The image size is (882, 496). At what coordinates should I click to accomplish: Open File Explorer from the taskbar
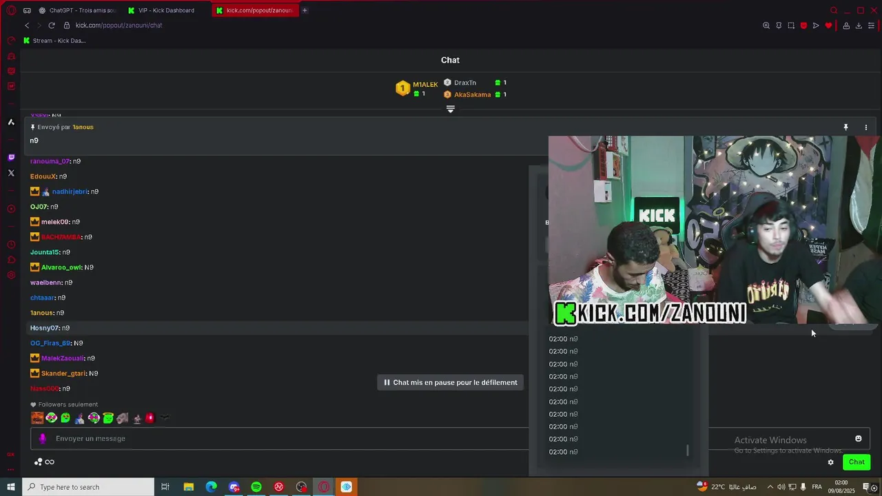pyautogui.click(x=188, y=487)
